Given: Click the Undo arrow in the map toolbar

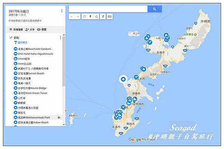Looking at the screenshot, I should pyautogui.click(x=72, y=16).
